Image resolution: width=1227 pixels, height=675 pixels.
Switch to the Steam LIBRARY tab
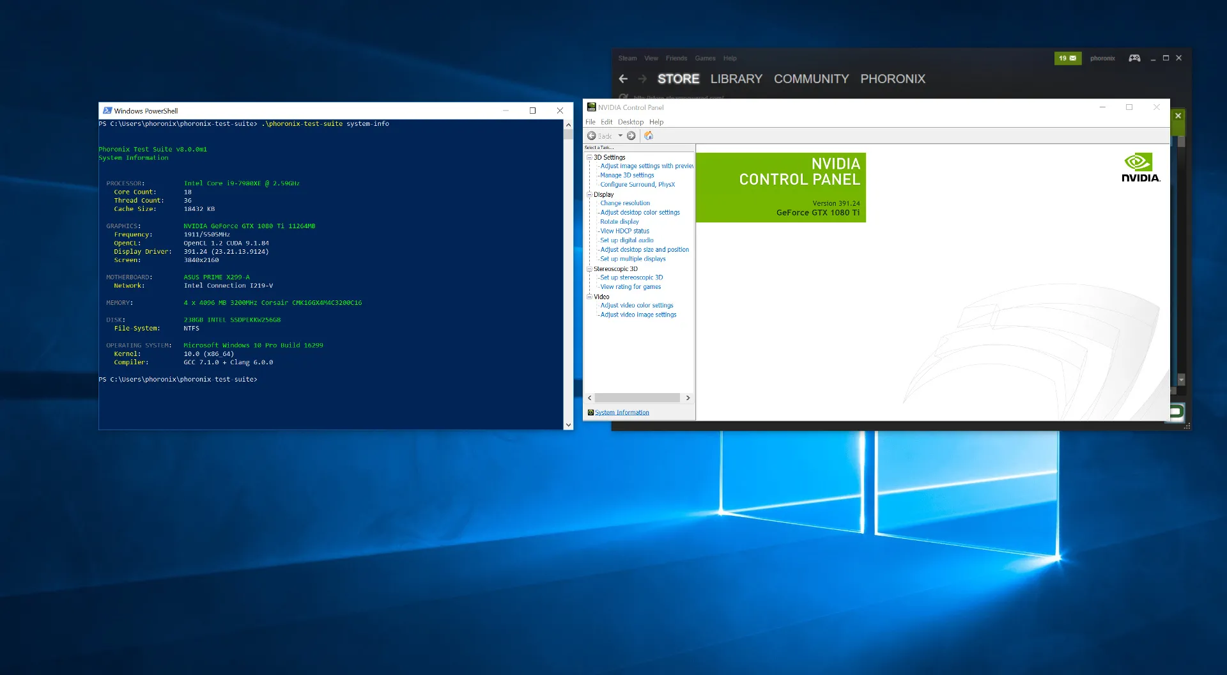(736, 79)
